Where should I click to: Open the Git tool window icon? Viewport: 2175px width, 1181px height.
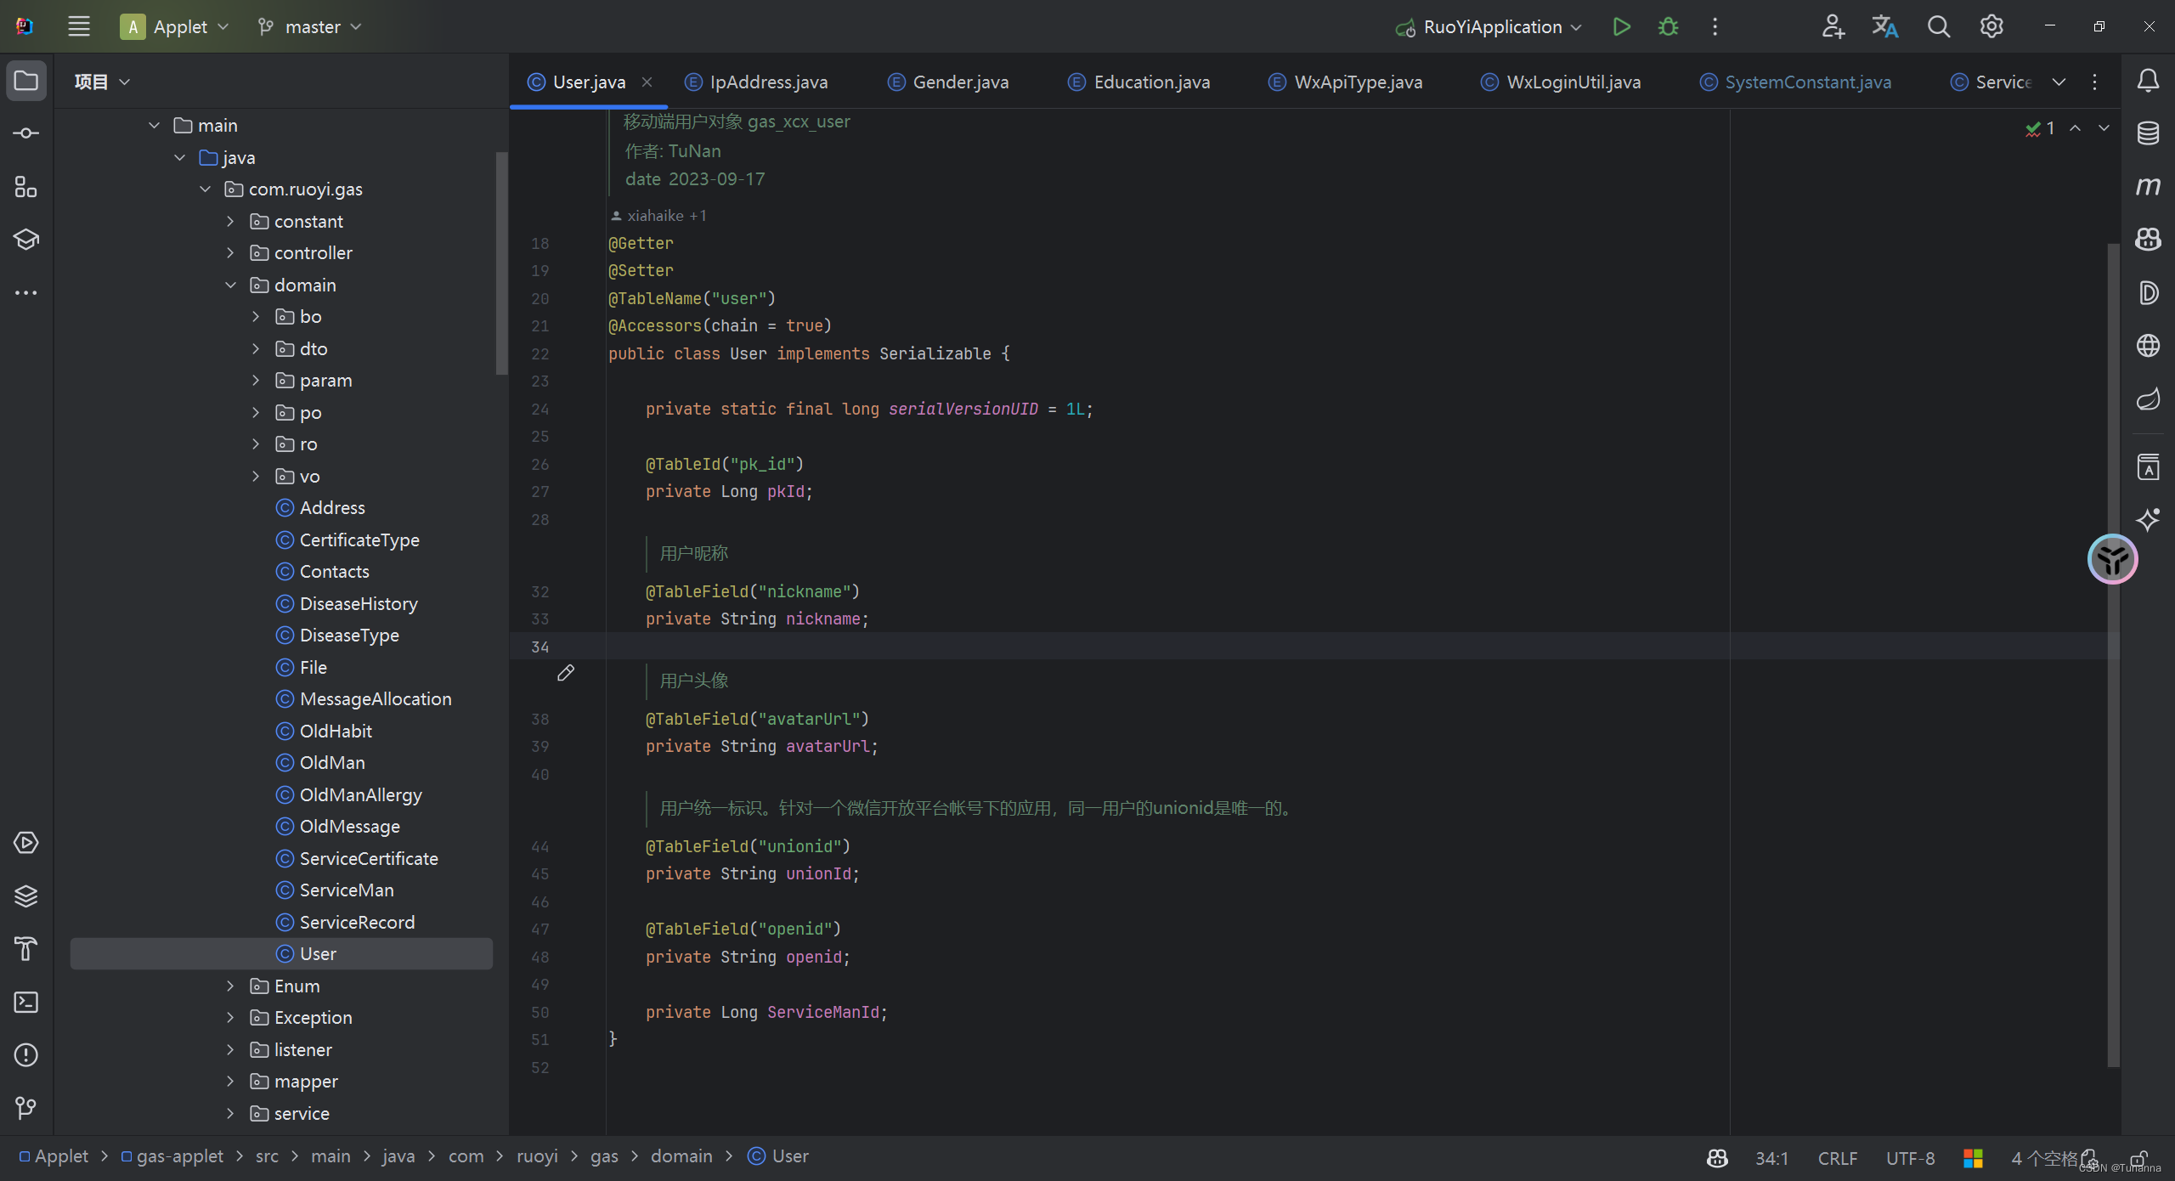pos(26,1108)
